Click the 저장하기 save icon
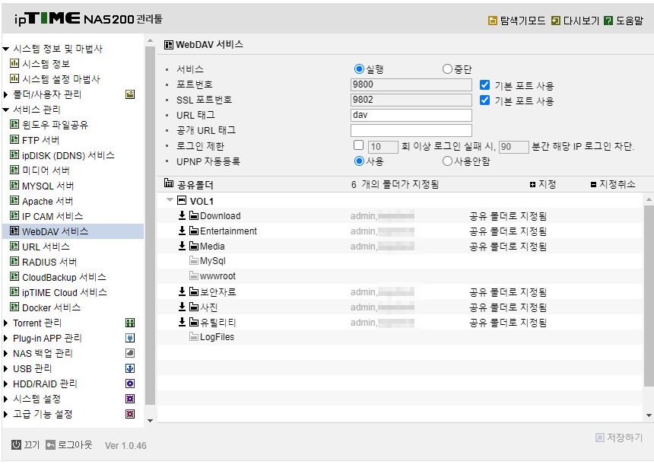This screenshot has height=468, width=654. pyautogui.click(x=600, y=438)
